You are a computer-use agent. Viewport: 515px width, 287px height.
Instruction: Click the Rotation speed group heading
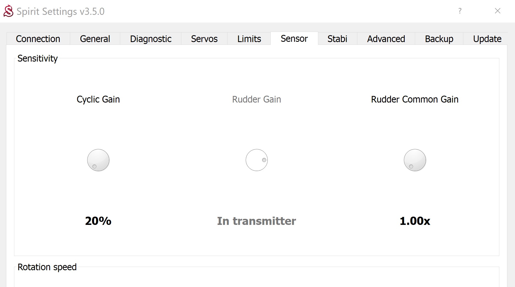click(x=47, y=267)
